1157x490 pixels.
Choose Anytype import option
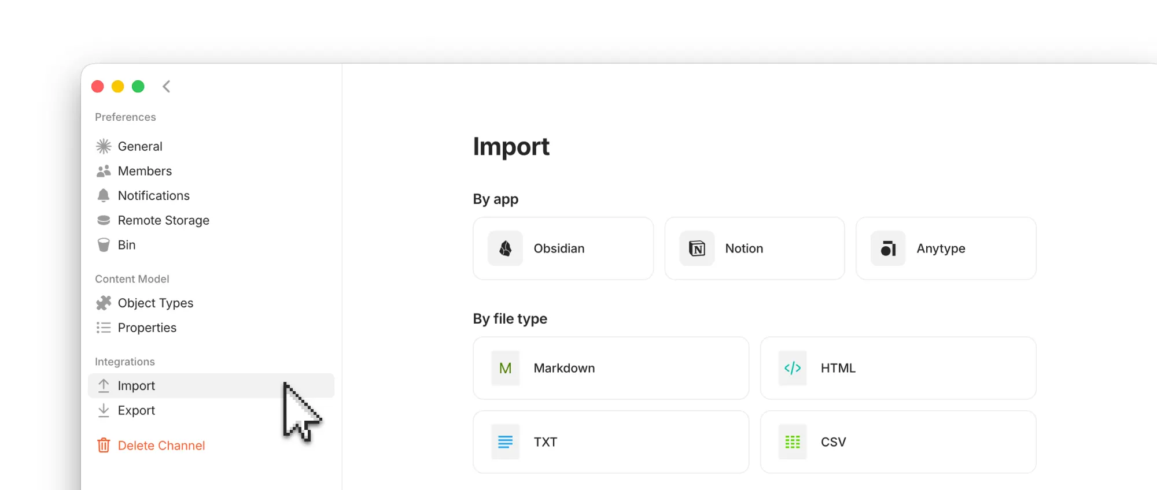pyautogui.click(x=946, y=248)
